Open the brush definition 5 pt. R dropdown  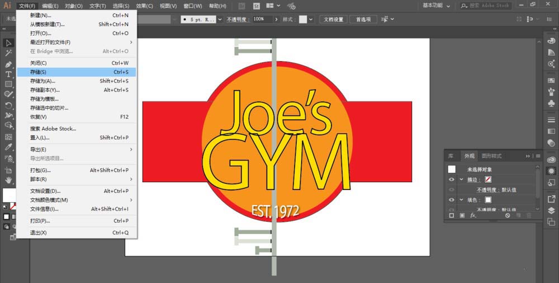220,19
